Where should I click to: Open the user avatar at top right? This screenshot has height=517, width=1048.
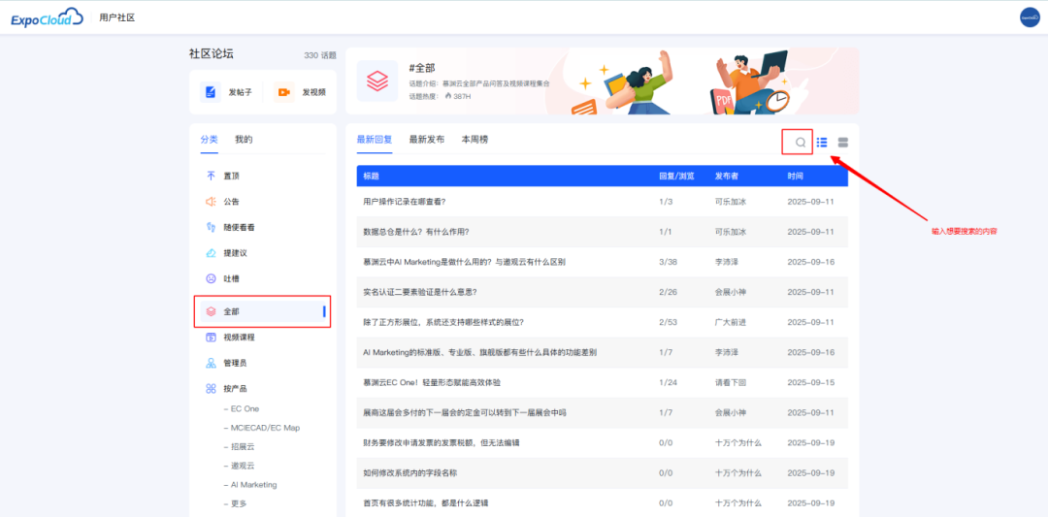[1029, 17]
